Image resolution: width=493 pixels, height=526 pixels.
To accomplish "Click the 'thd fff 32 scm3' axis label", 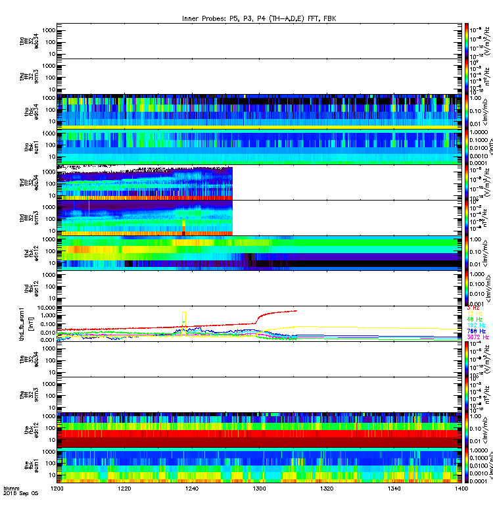I will 29,218.
